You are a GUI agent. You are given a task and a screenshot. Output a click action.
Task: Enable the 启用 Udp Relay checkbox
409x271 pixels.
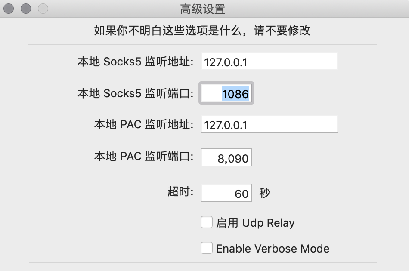[207, 222]
